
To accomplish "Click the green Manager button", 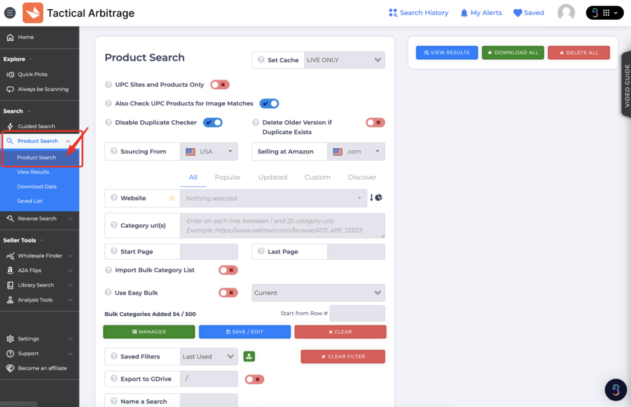I will (x=149, y=332).
